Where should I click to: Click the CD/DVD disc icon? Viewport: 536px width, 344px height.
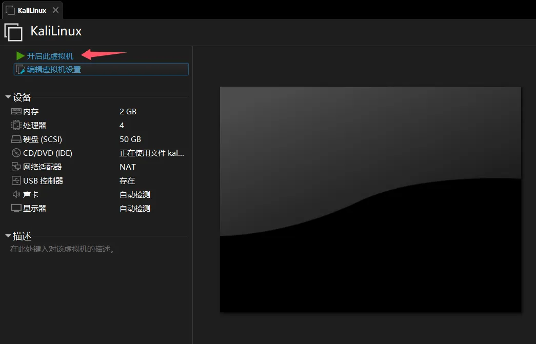[x=16, y=153]
